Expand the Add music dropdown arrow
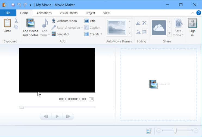 (49, 35)
